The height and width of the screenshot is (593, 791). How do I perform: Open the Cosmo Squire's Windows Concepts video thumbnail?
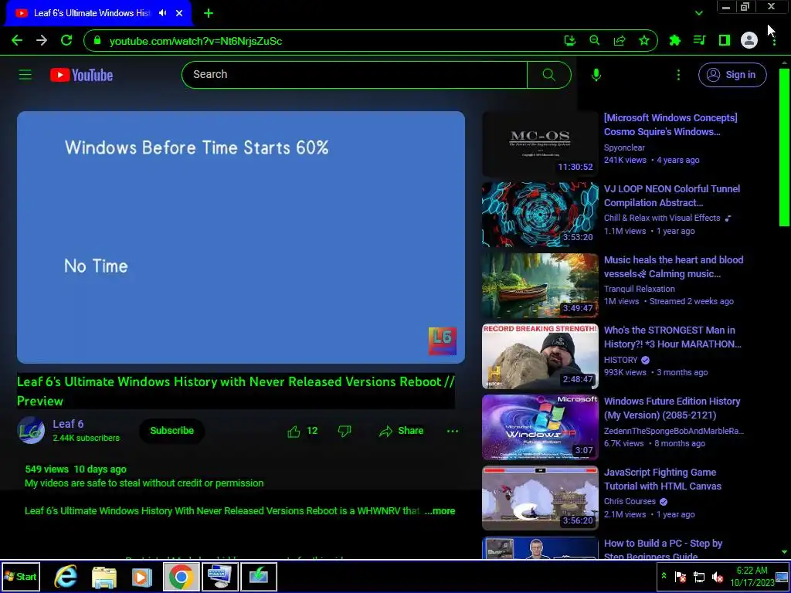point(540,144)
